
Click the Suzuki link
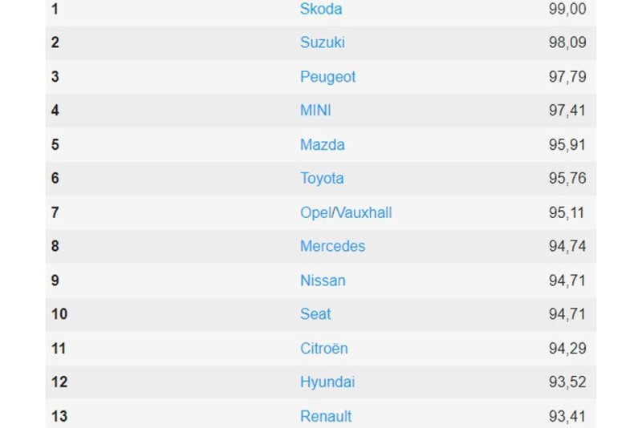(323, 42)
